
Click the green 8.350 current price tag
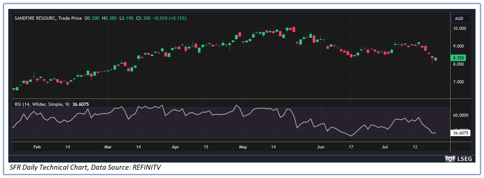tap(458, 58)
